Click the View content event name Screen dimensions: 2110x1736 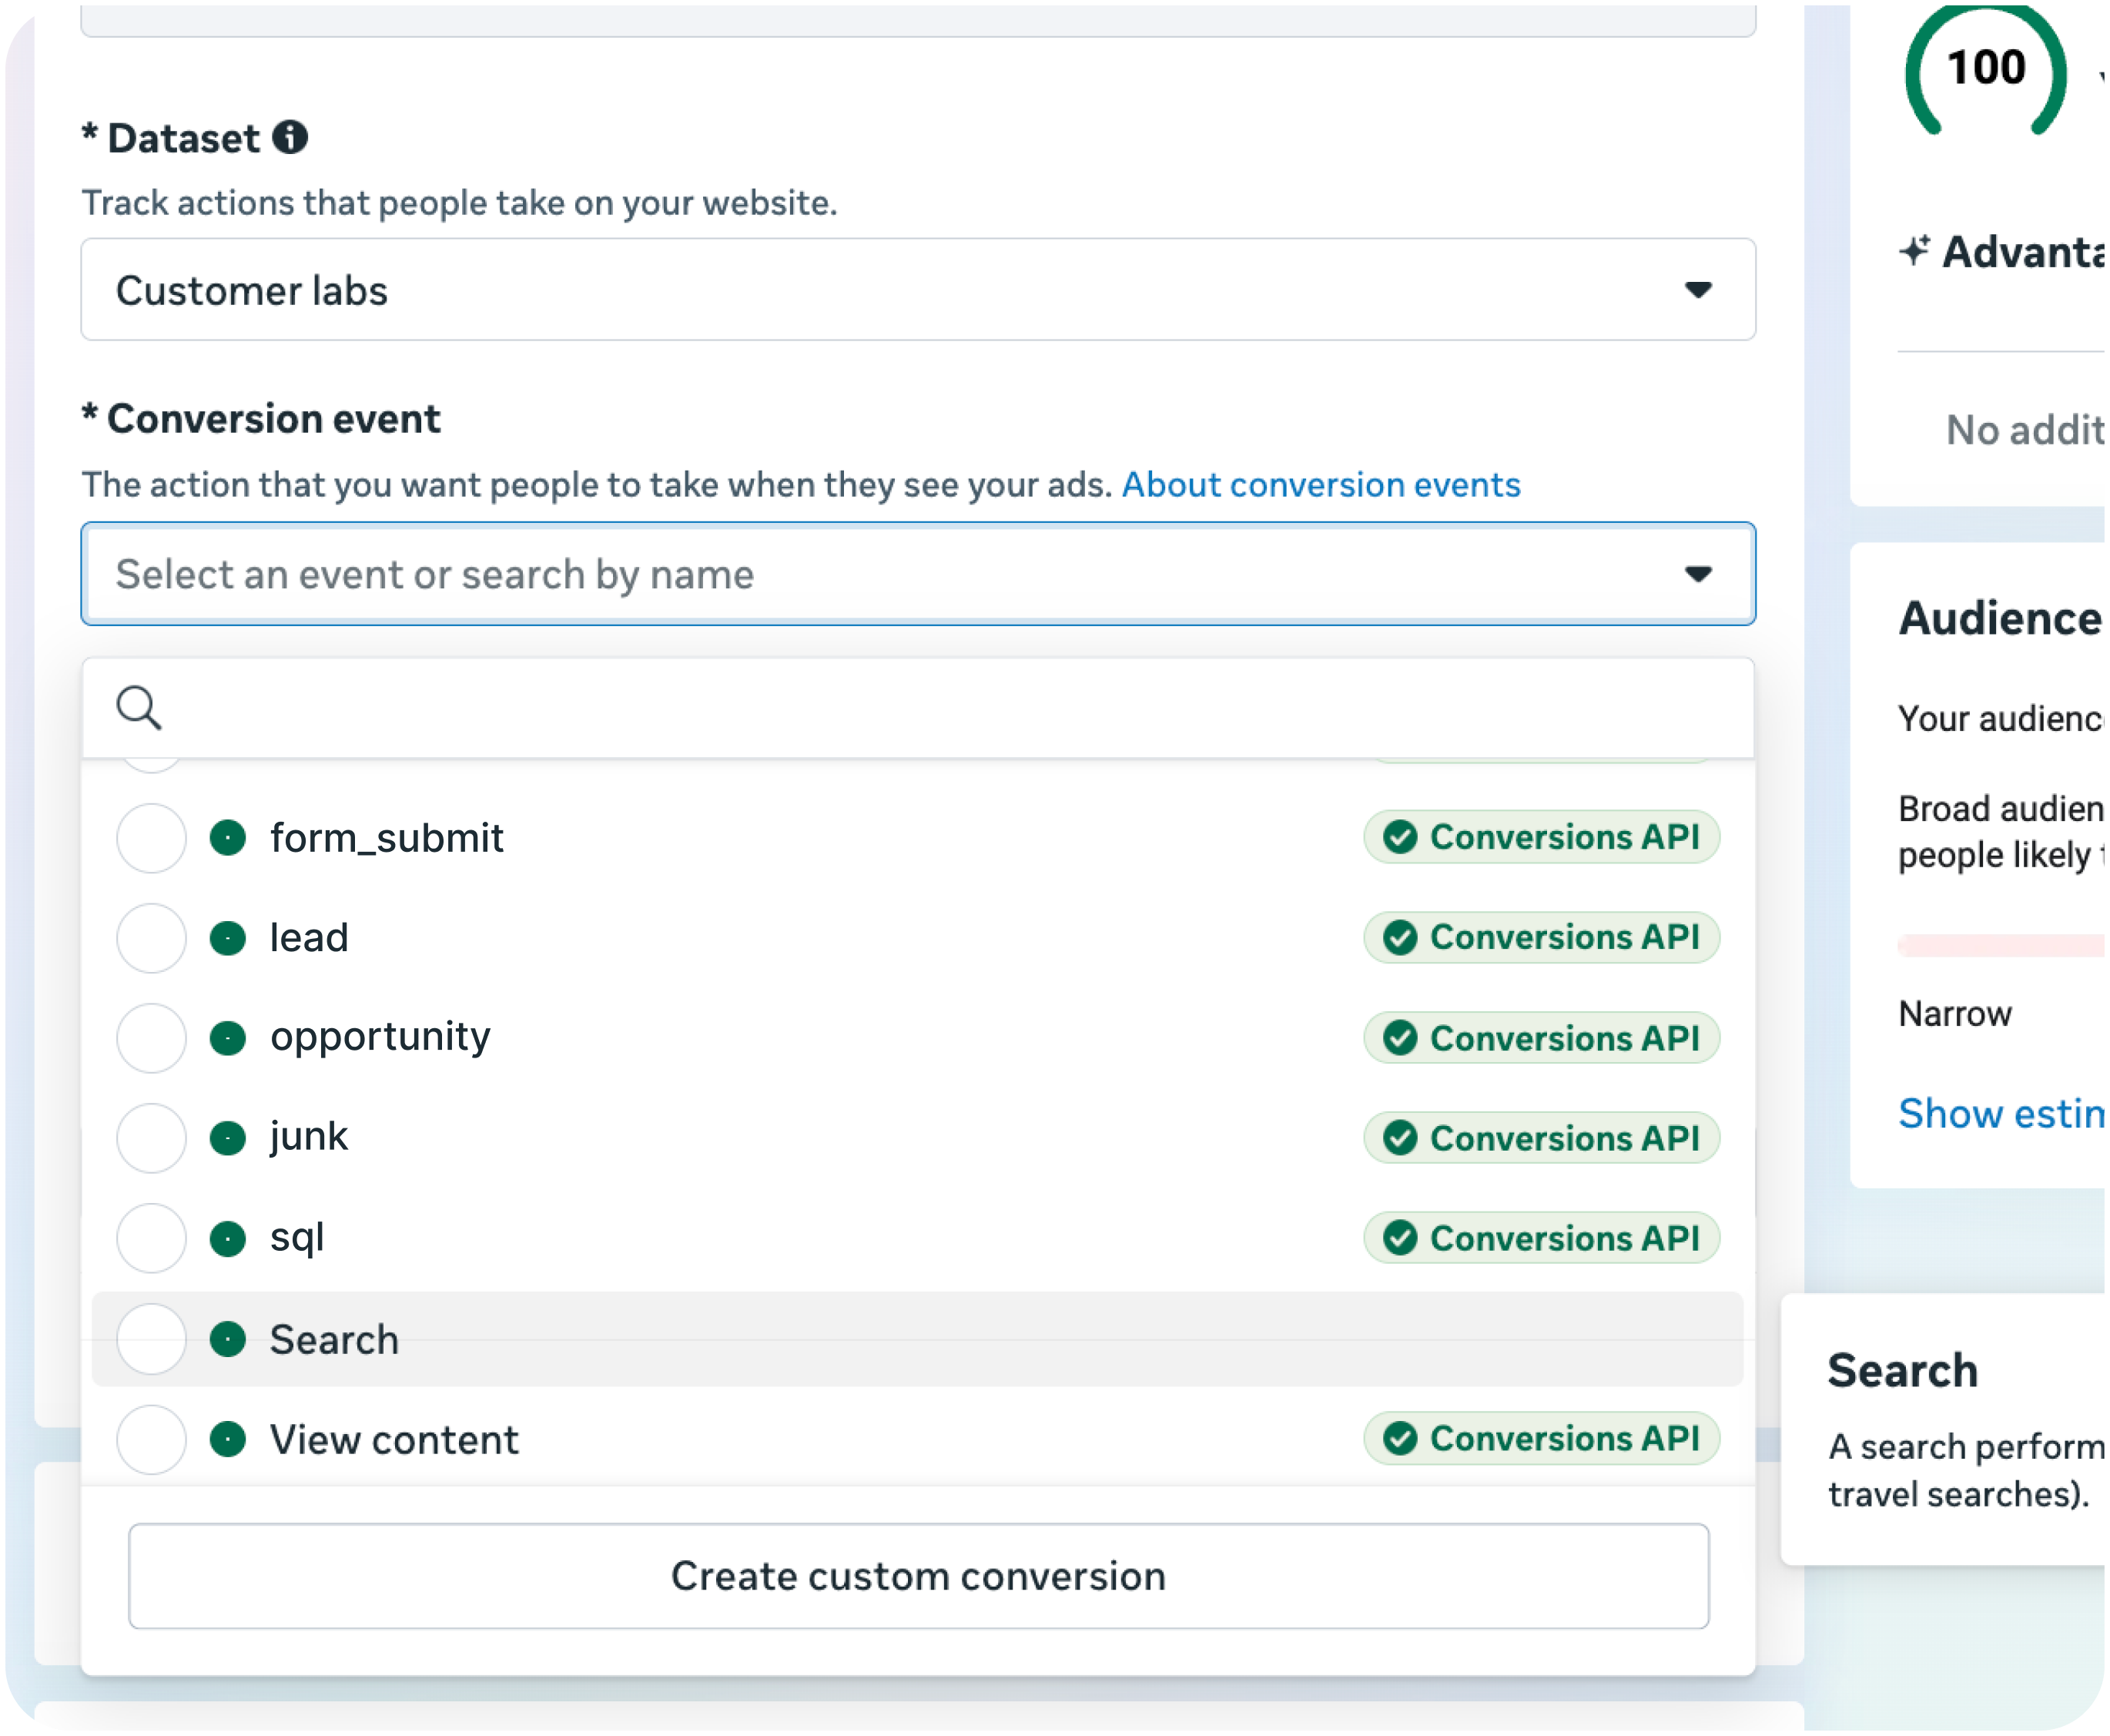coord(394,1440)
